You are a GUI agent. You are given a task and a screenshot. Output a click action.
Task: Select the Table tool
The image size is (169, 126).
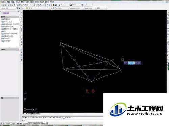pyautogui.click(x=21, y=57)
